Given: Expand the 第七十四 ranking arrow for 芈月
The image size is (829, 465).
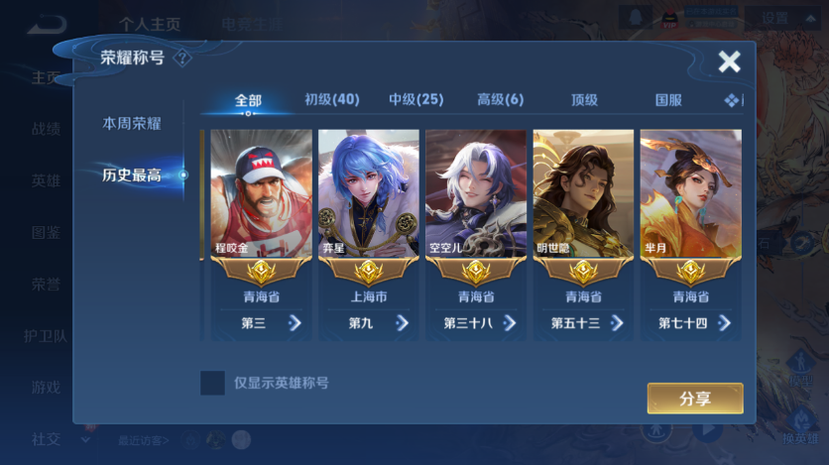Looking at the screenshot, I should pos(724,323).
